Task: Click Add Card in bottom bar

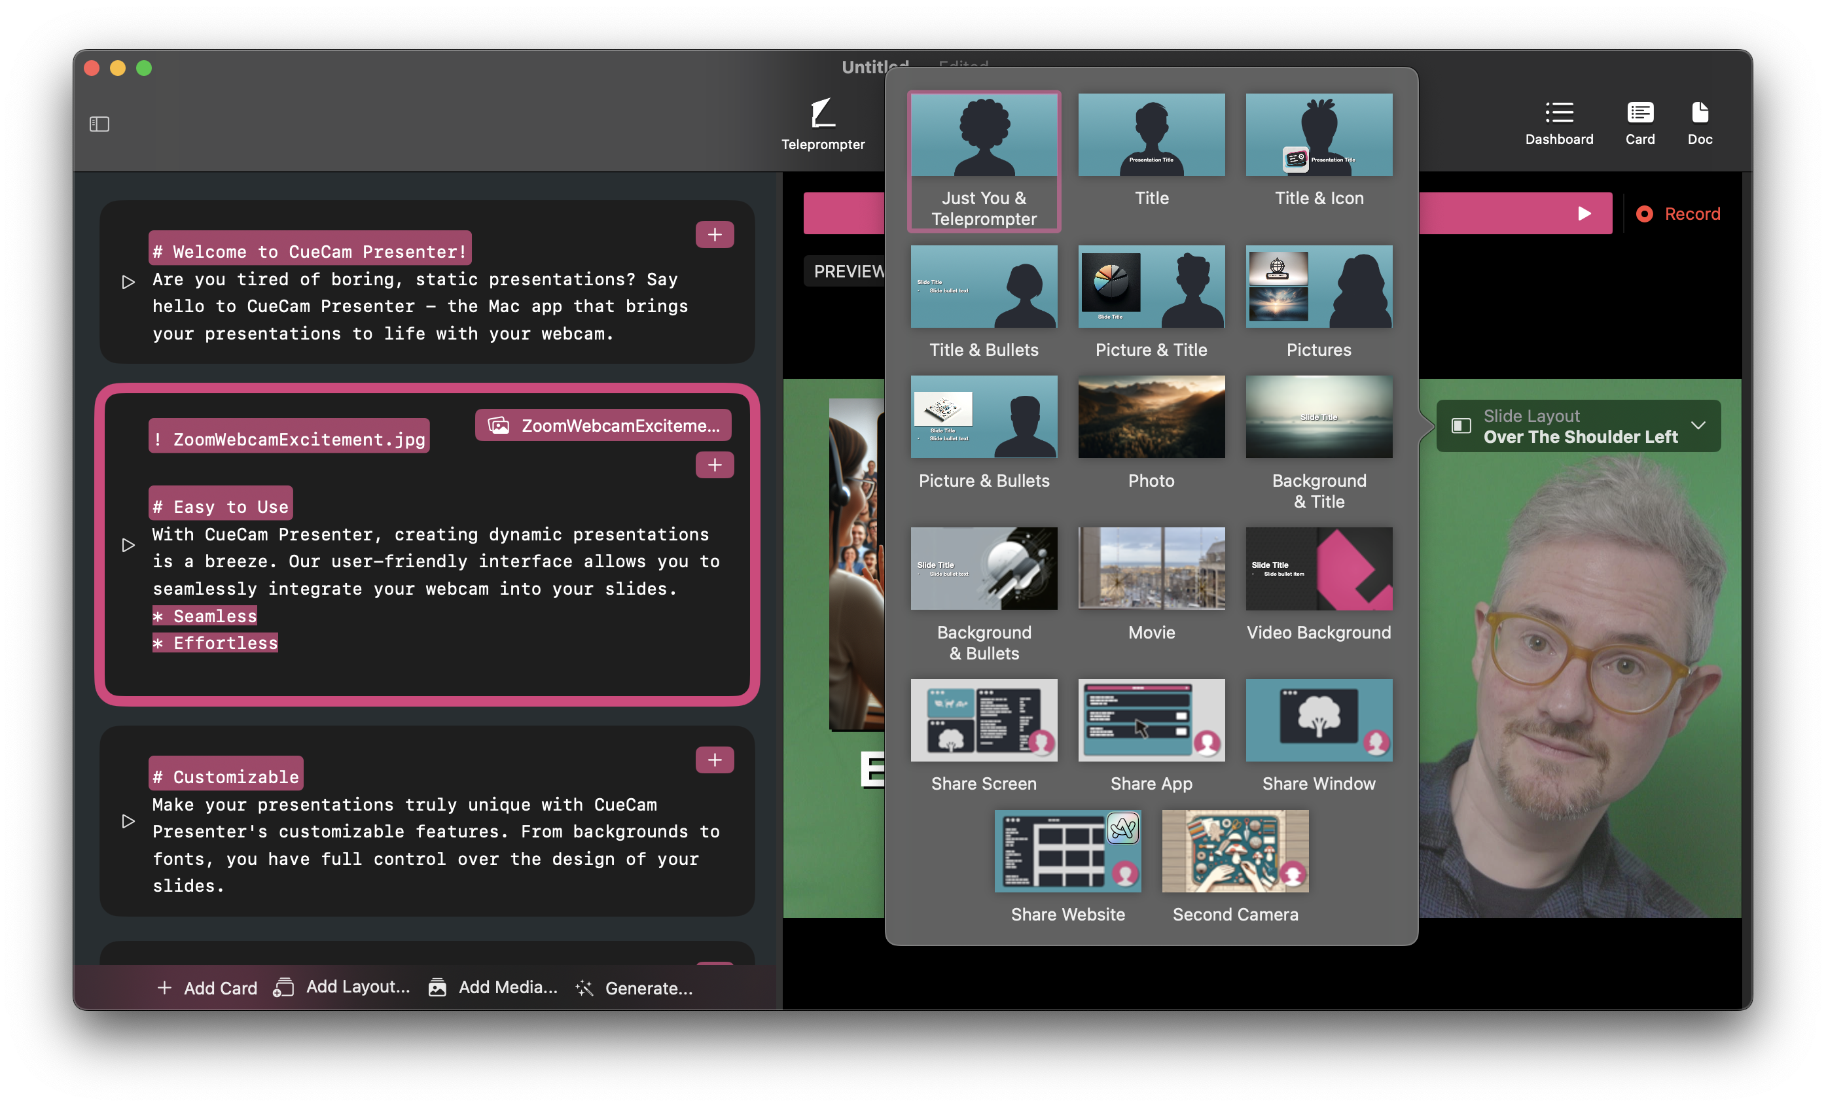Action: tap(207, 988)
